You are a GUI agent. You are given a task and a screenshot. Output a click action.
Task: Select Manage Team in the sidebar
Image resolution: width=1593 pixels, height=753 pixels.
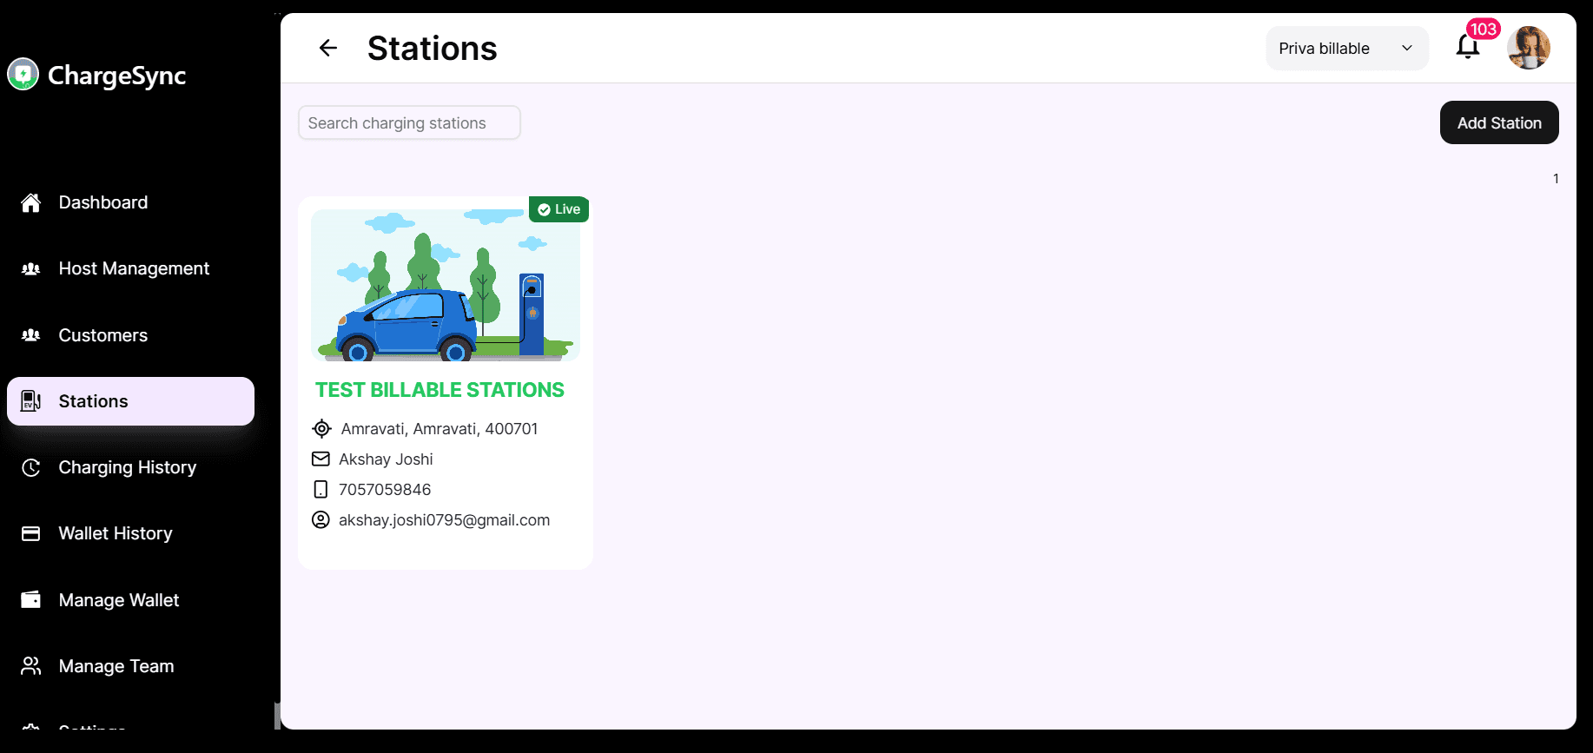[x=116, y=666]
